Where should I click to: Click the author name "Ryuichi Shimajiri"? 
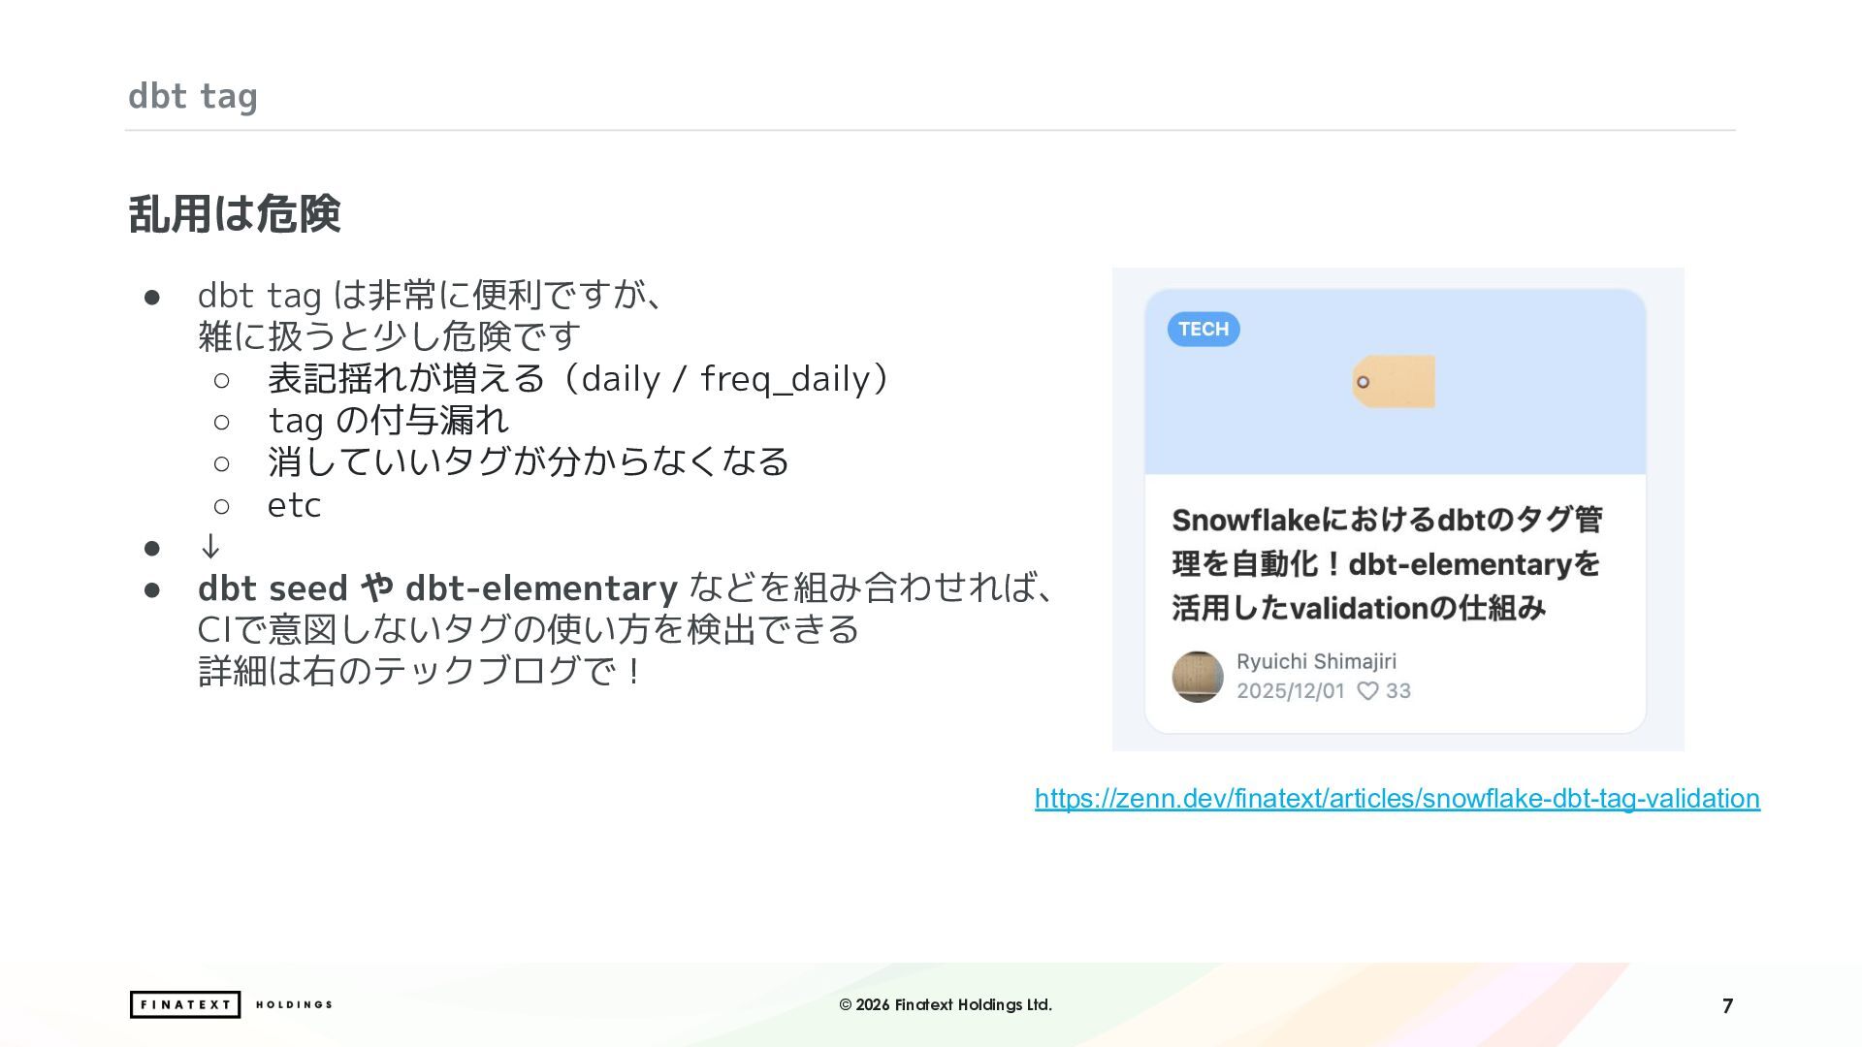click(1316, 661)
